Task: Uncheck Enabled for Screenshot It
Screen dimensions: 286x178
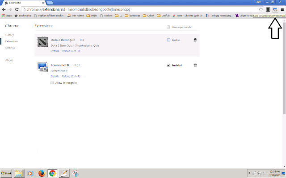Action: 168,65
